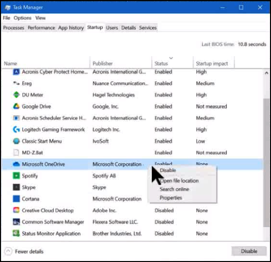Screen dimensions: 271x262
Task: Switch to the Processes tab
Action: (x=14, y=28)
